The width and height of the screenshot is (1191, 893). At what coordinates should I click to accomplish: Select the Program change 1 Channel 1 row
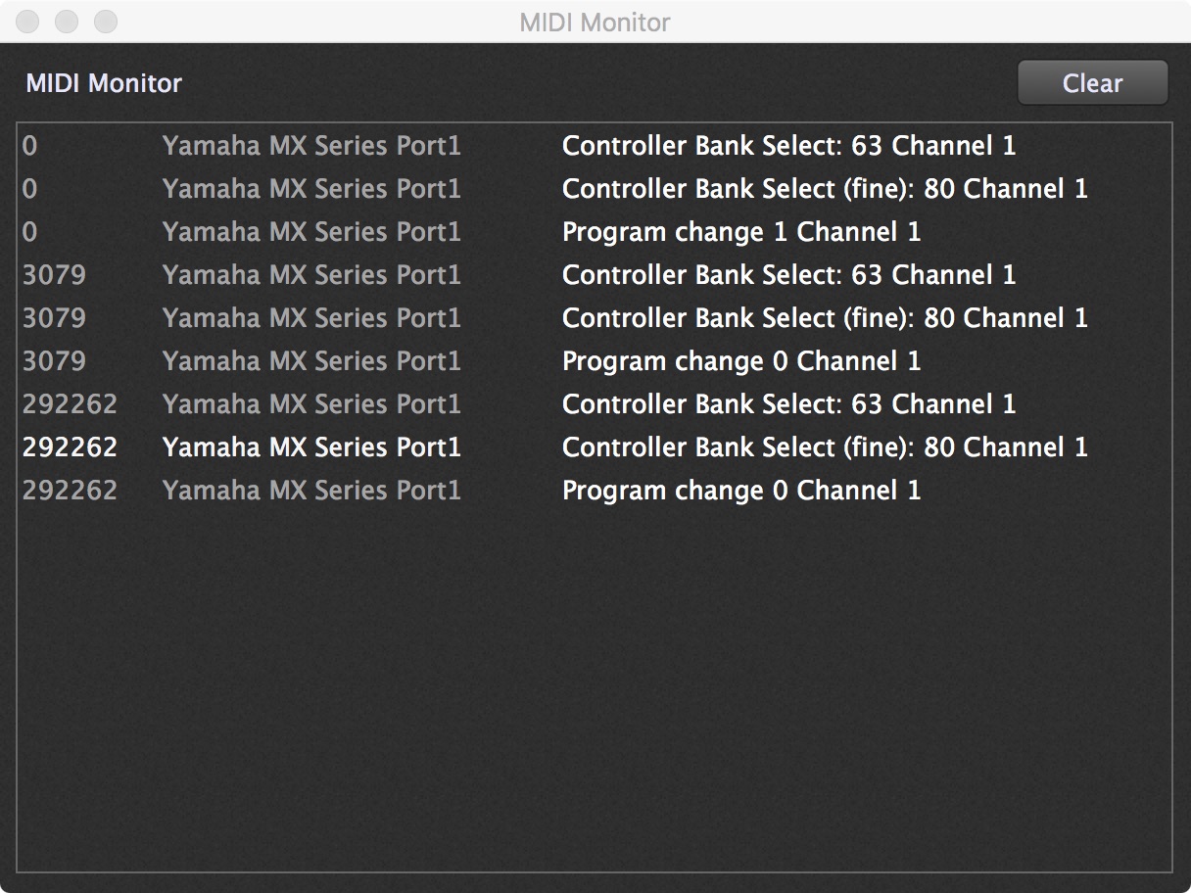pos(595,232)
